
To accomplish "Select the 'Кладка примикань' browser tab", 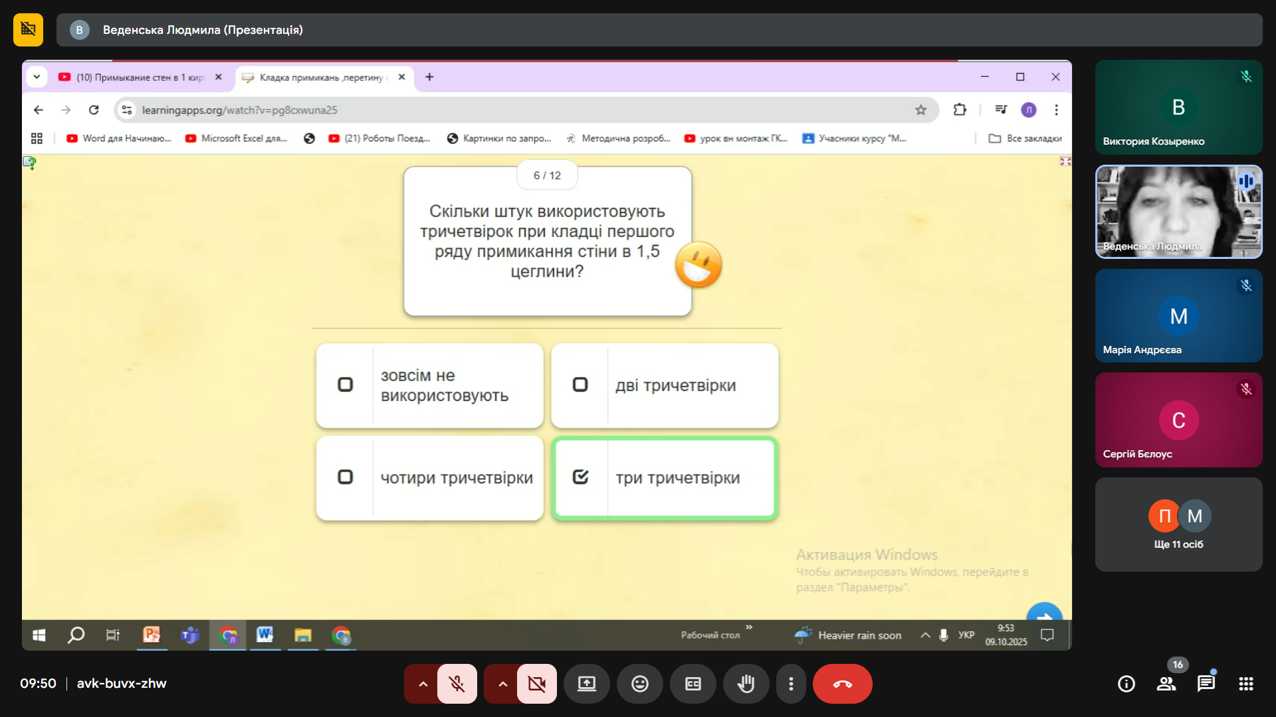I will (319, 78).
